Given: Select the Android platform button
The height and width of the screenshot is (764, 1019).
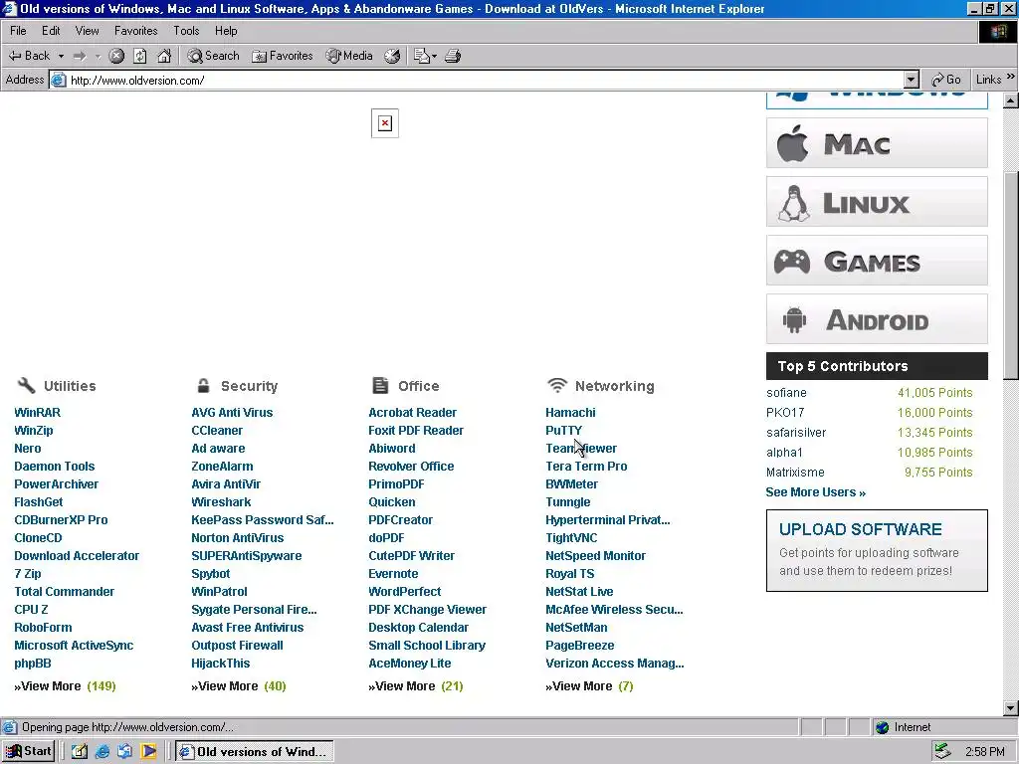Looking at the screenshot, I should [x=877, y=319].
